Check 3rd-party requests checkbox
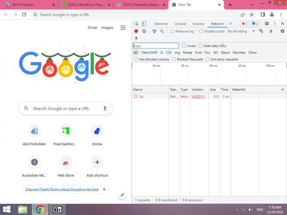287x215 pixels. click(207, 59)
